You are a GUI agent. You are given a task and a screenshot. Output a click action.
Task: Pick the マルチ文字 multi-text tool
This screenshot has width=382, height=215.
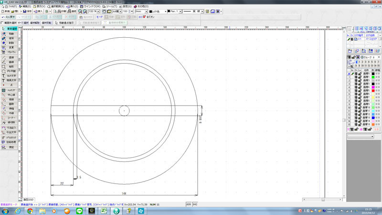click(9, 76)
